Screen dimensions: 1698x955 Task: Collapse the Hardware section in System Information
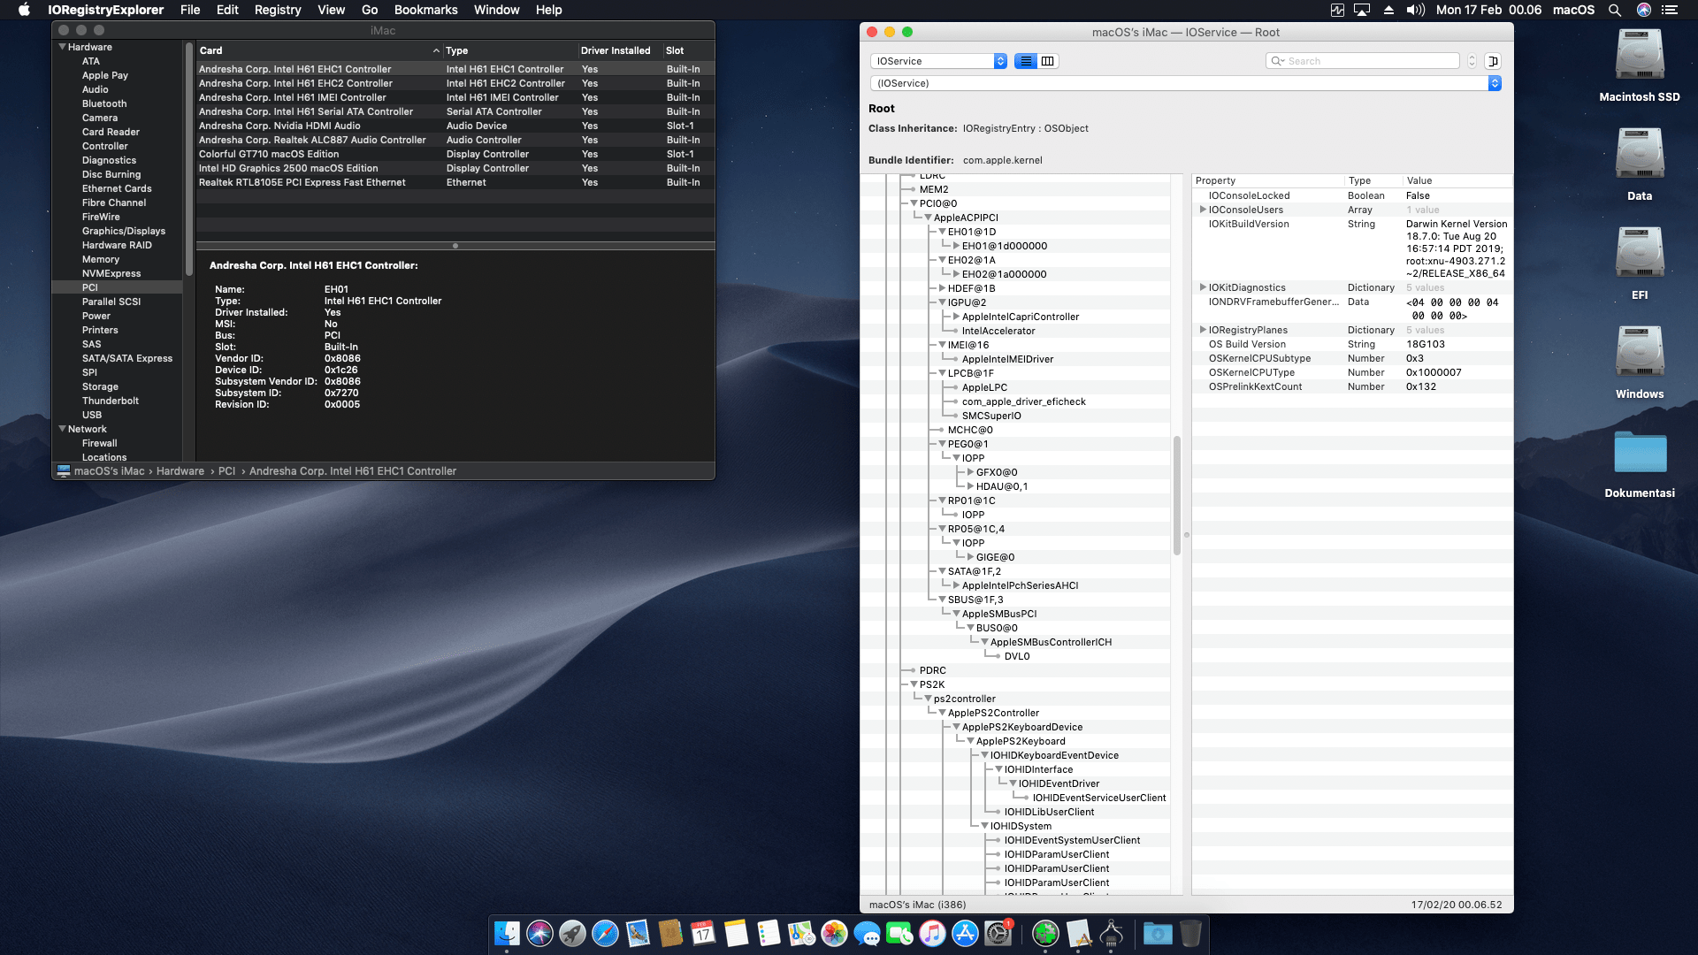coord(63,47)
